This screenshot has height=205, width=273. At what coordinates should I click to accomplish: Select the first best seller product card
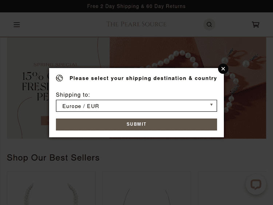point(51,189)
